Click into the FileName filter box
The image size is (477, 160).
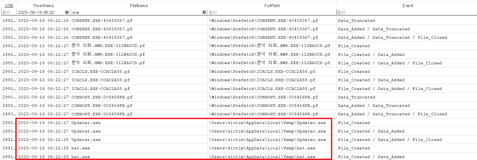click(x=137, y=12)
